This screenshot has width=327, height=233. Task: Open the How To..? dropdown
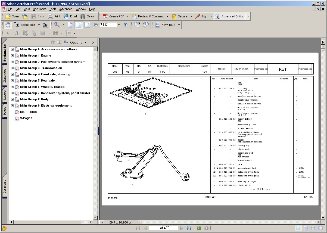pyautogui.click(x=179, y=25)
